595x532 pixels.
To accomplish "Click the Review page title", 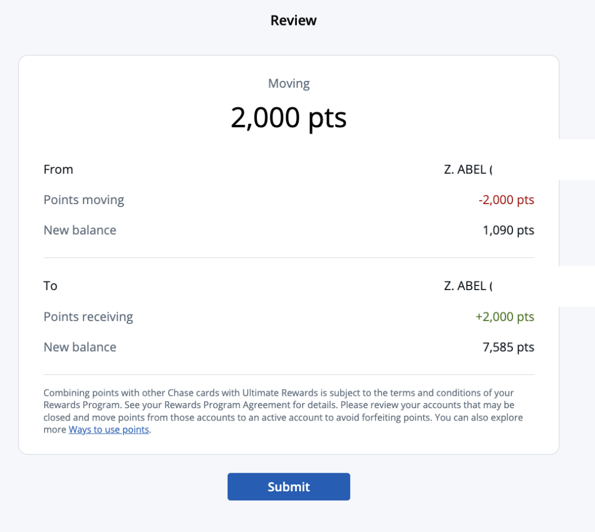I will click(x=293, y=20).
